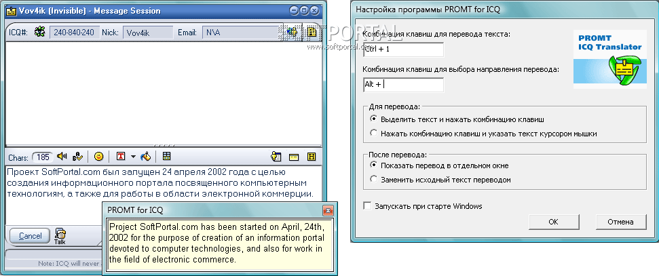
Task: Click the yellow contact info icon
Action: coord(276,157)
